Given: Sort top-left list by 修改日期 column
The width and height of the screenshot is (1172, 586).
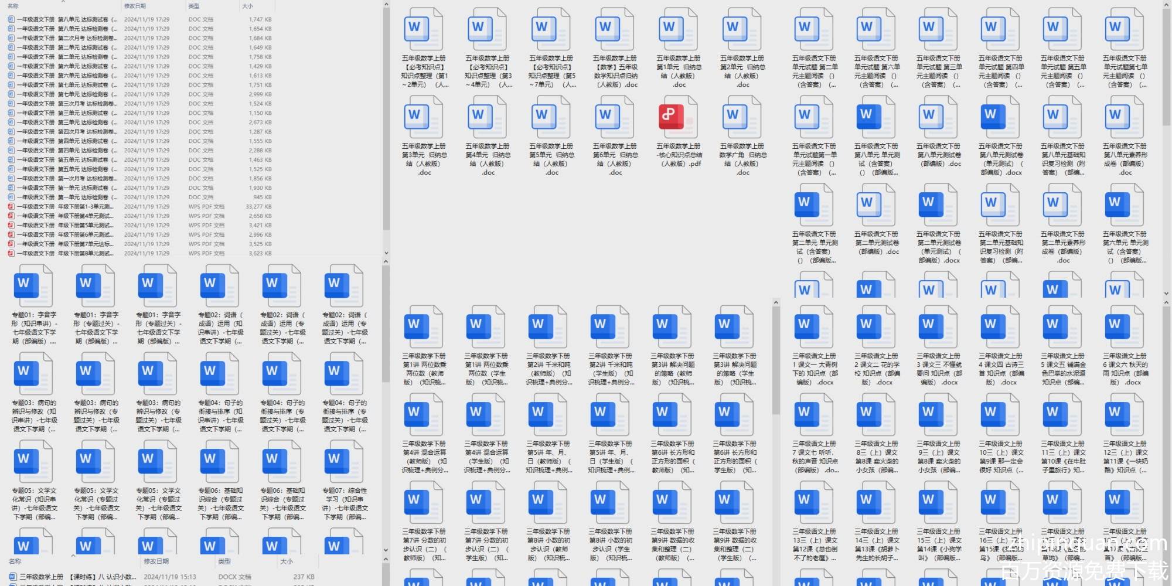Looking at the screenshot, I should pyautogui.click(x=135, y=6).
